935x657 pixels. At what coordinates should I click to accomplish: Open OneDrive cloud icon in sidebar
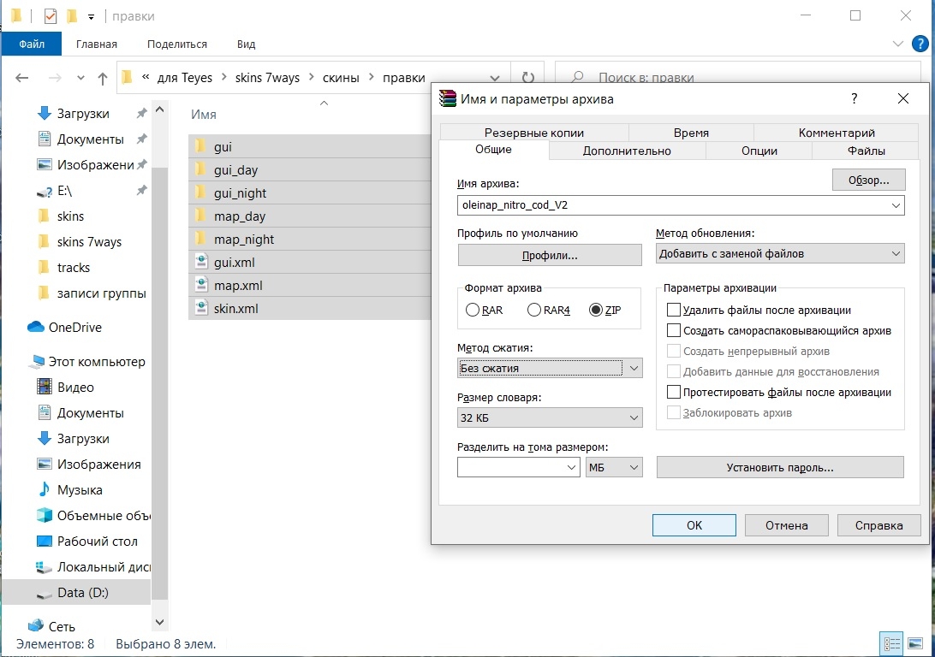tap(36, 327)
